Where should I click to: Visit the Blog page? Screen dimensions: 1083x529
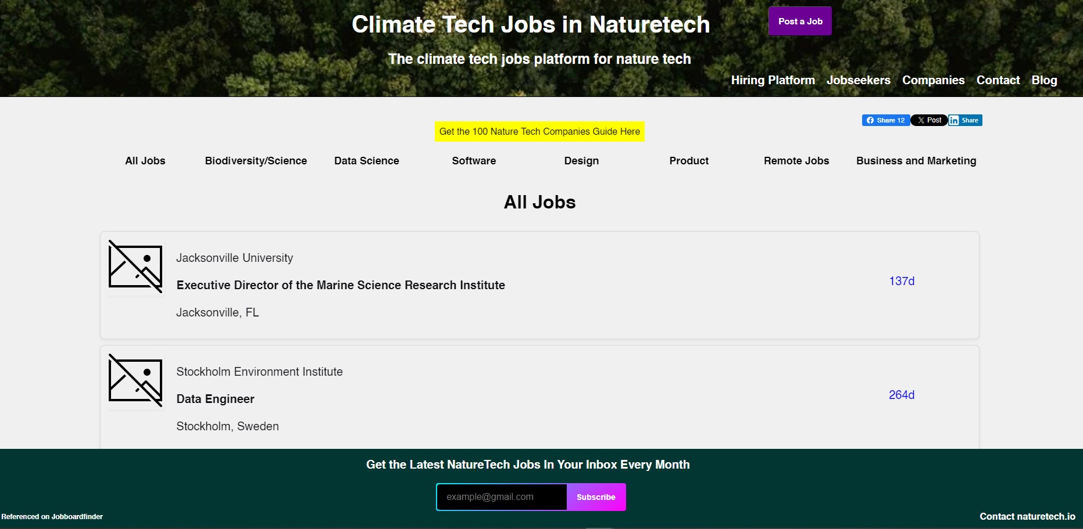pos(1044,80)
